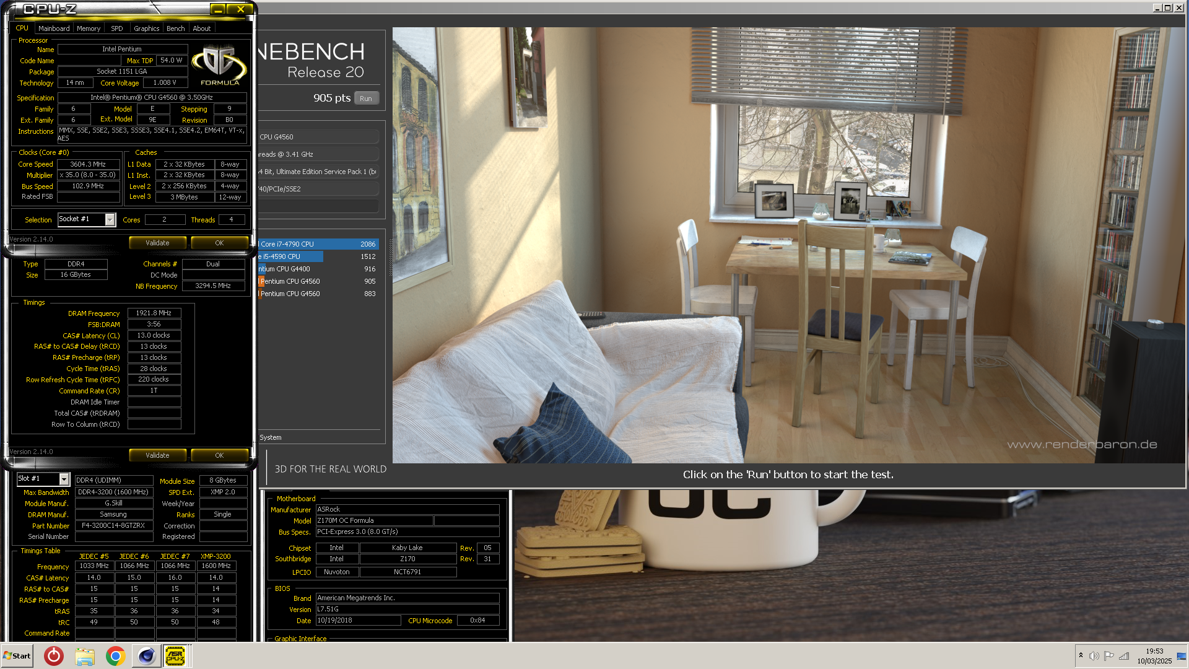Screen dimensions: 1189x669
Task: Open the Start menu
Action: coord(17,656)
